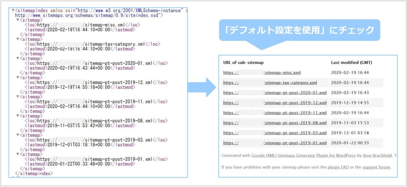The width and height of the screenshot is (407, 187).
Task: Select the date in the sitemap-pt-post-2019-11.xml row
Action: tap(350, 113)
